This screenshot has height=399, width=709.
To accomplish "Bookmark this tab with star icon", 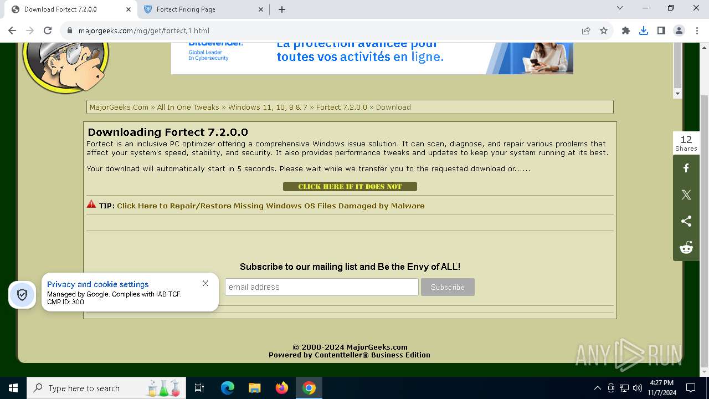I will (x=604, y=30).
